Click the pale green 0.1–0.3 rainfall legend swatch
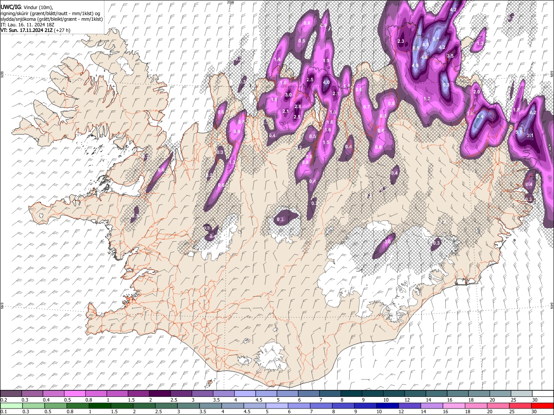The image size is (554, 415). pos(11,405)
